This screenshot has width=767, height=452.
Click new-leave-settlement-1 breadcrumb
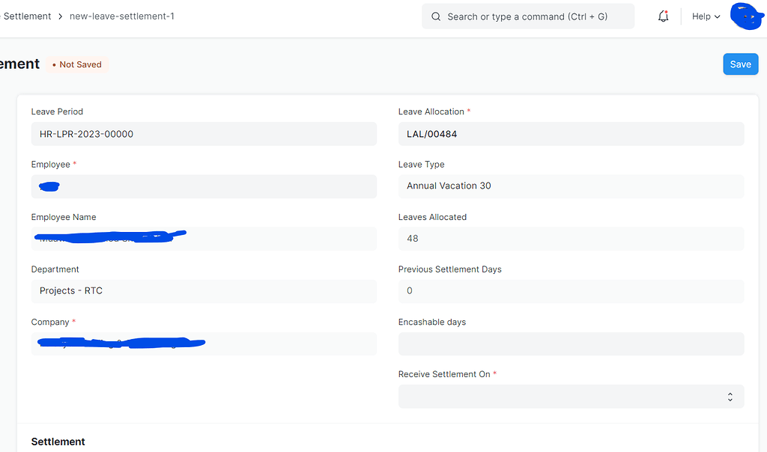click(x=121, y=16)
